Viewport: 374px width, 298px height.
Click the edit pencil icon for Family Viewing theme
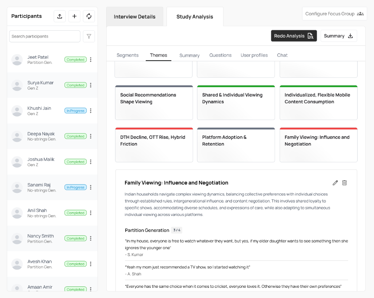pos(335,183)
